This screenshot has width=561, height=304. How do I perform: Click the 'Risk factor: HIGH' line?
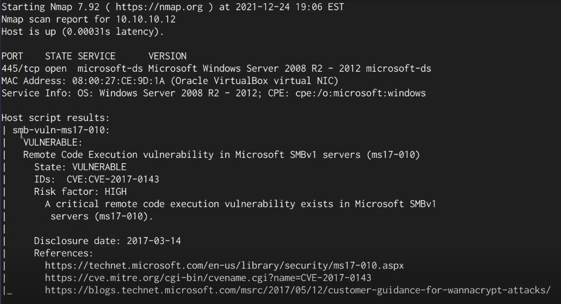pos(80,192)
